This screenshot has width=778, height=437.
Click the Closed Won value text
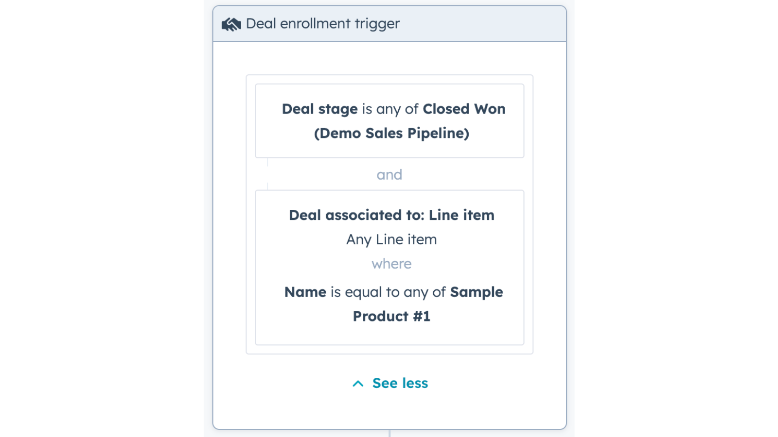click(x=464, y=109)
